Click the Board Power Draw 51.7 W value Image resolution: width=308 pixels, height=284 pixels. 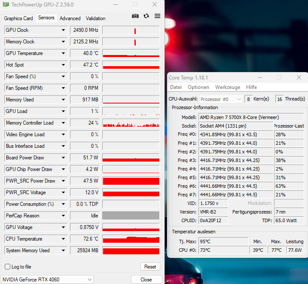click(x=85, y=158)
